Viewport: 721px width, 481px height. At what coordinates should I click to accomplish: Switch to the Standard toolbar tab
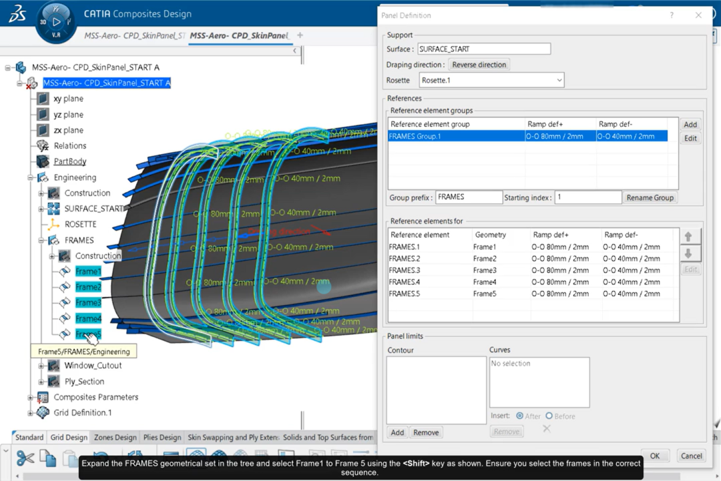point(29,438)
